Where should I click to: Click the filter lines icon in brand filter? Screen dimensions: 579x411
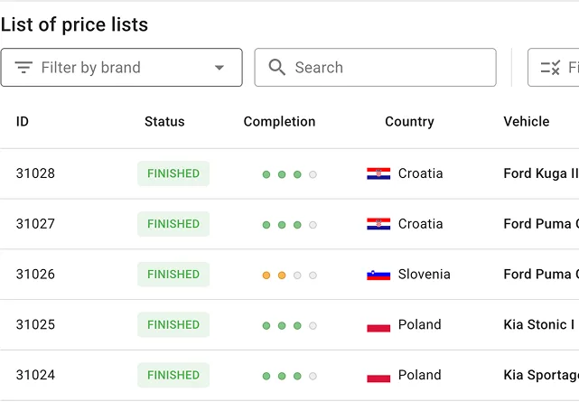23,68
